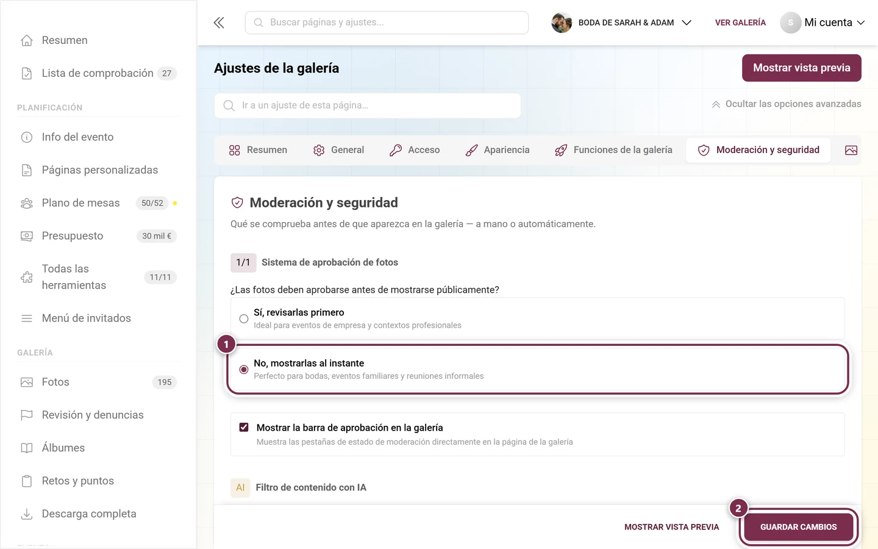
Task: Click the Descarga completa download icon
Action: [x=27, y=514]
